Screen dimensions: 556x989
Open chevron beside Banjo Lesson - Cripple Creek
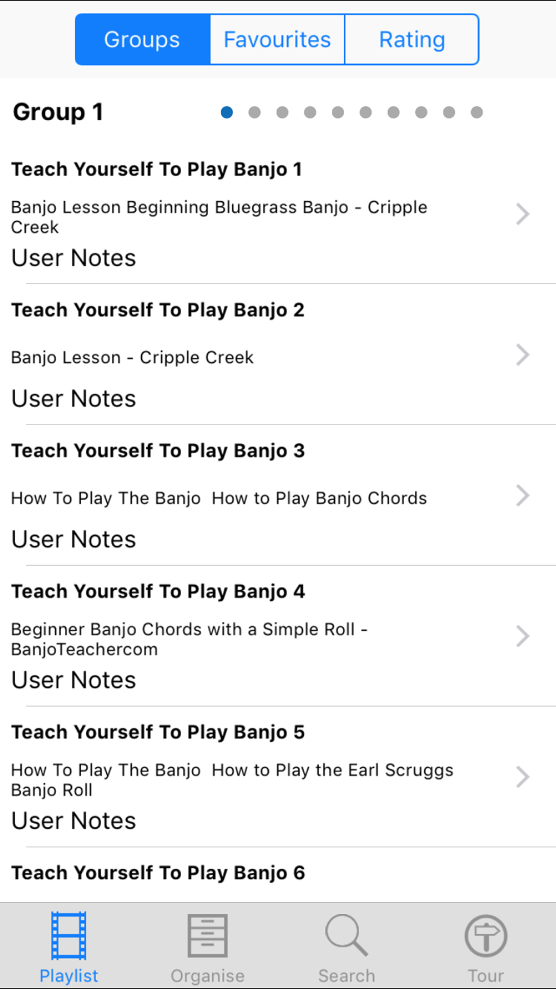pos(522,355)
